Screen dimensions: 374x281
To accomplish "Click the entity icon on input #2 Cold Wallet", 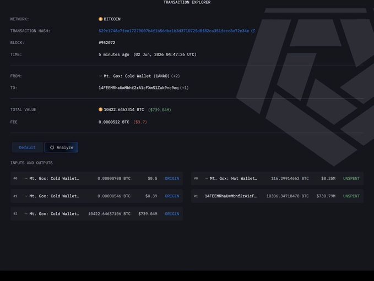I will pos(26,214).
